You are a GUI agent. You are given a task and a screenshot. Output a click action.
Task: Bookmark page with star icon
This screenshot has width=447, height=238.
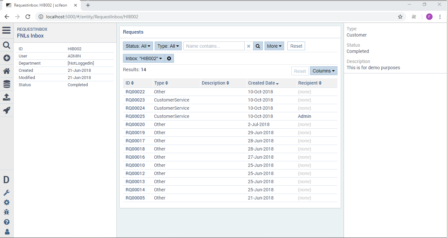tap(400, 17)
